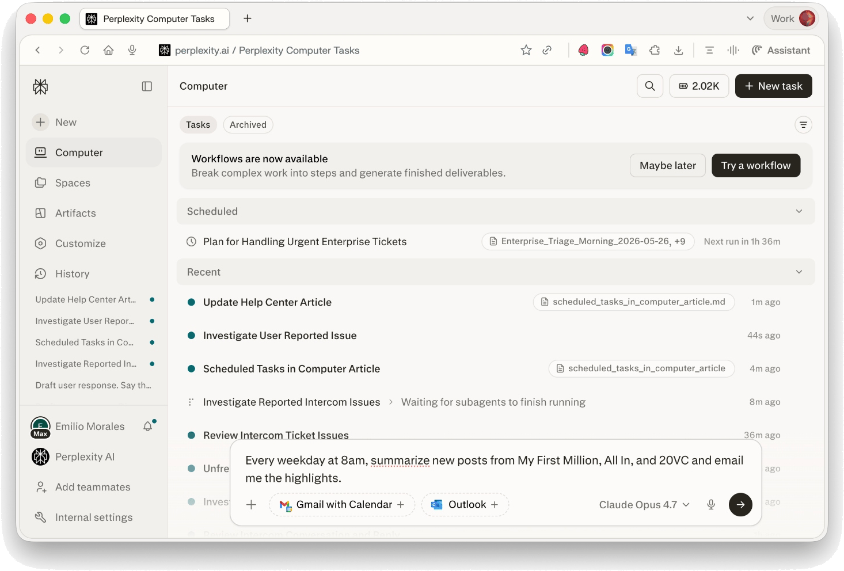
Task: Expand subagents chevron for Investigate Reported Intercom Issues
Action: [x=391, y=402]
